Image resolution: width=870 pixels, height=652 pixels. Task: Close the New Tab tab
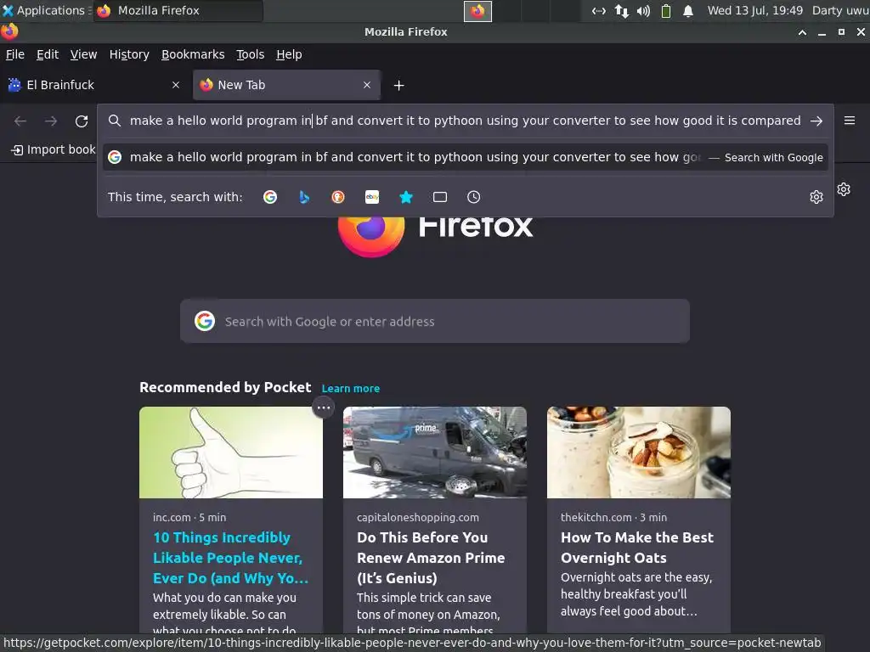click(367, 85)
